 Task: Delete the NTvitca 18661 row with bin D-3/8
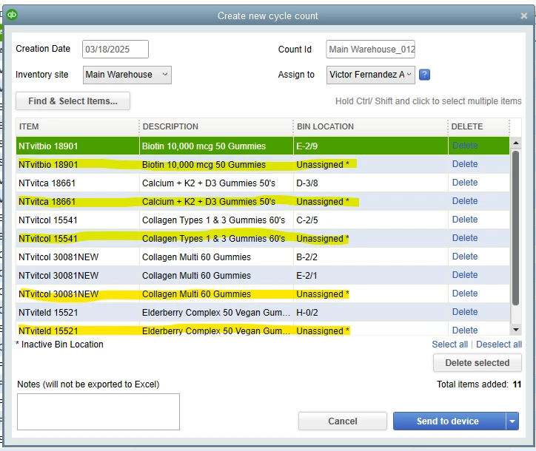tap(464, 183)
